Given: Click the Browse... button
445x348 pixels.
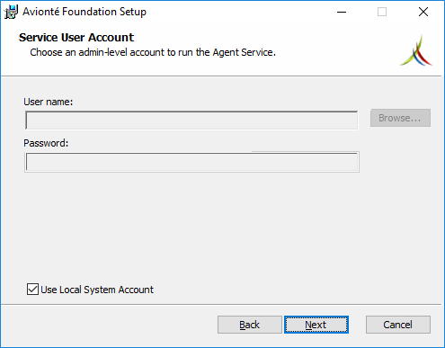Looking at the screenshot, I should click(400, 118).
